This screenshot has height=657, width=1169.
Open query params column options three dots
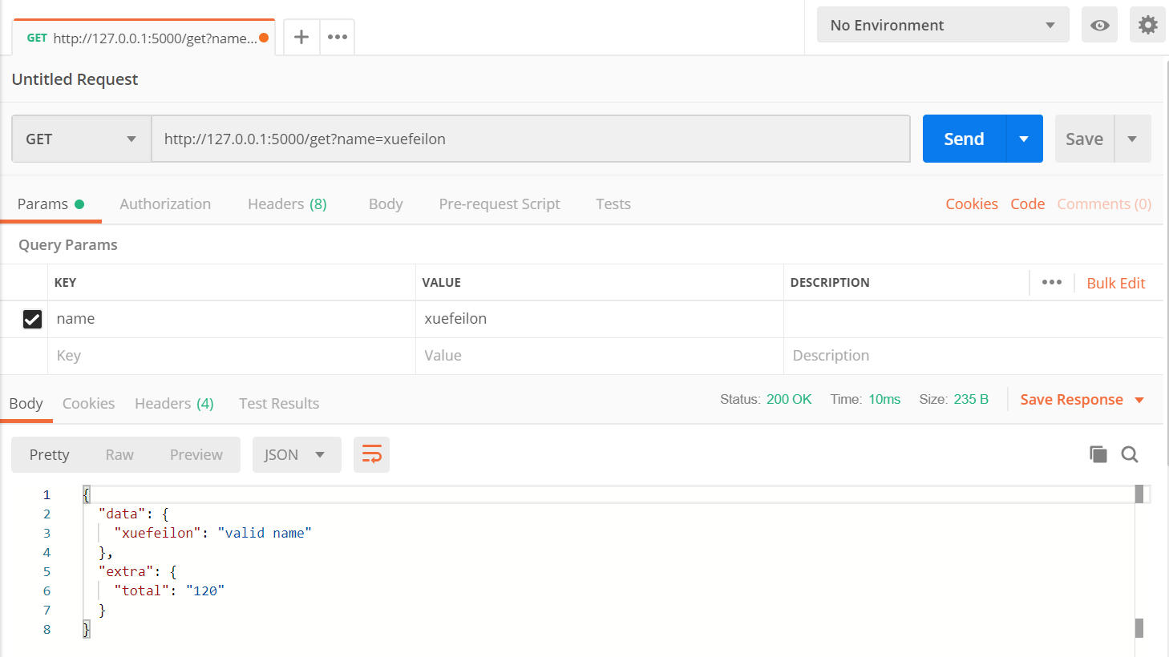click(1052, 282)
